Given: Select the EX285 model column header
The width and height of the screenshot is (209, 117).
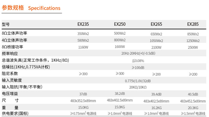Looking at the screenshot, I should pyautogui.click(x=193, y=24).
